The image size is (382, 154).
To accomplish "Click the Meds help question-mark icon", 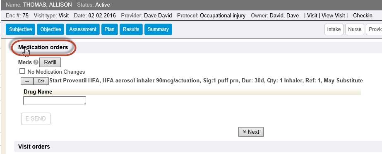I will tap(36, 63).
